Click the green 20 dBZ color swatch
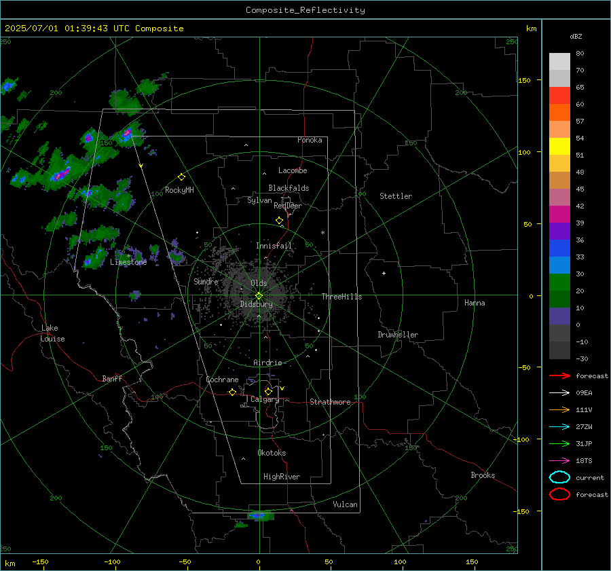Screen dimensions: 611x571 click(559, 282)
